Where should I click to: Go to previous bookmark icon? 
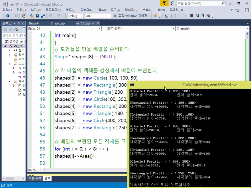(x=197, y=16)
